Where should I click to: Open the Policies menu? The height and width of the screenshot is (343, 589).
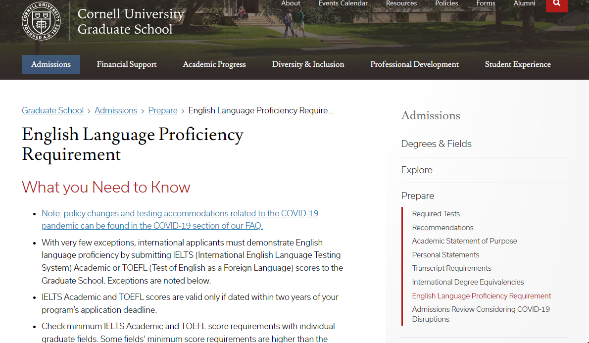coord(446,3)
